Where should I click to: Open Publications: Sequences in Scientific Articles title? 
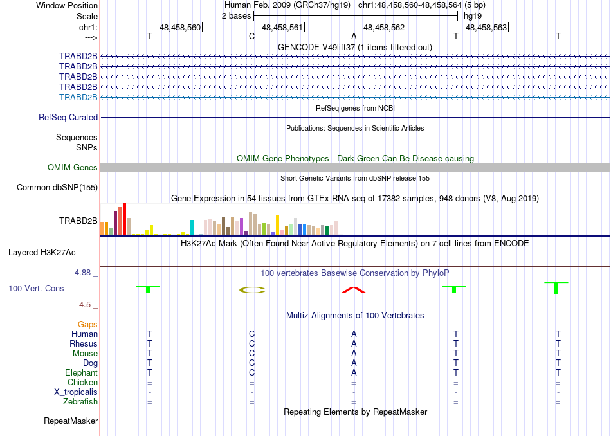(355, 128)
